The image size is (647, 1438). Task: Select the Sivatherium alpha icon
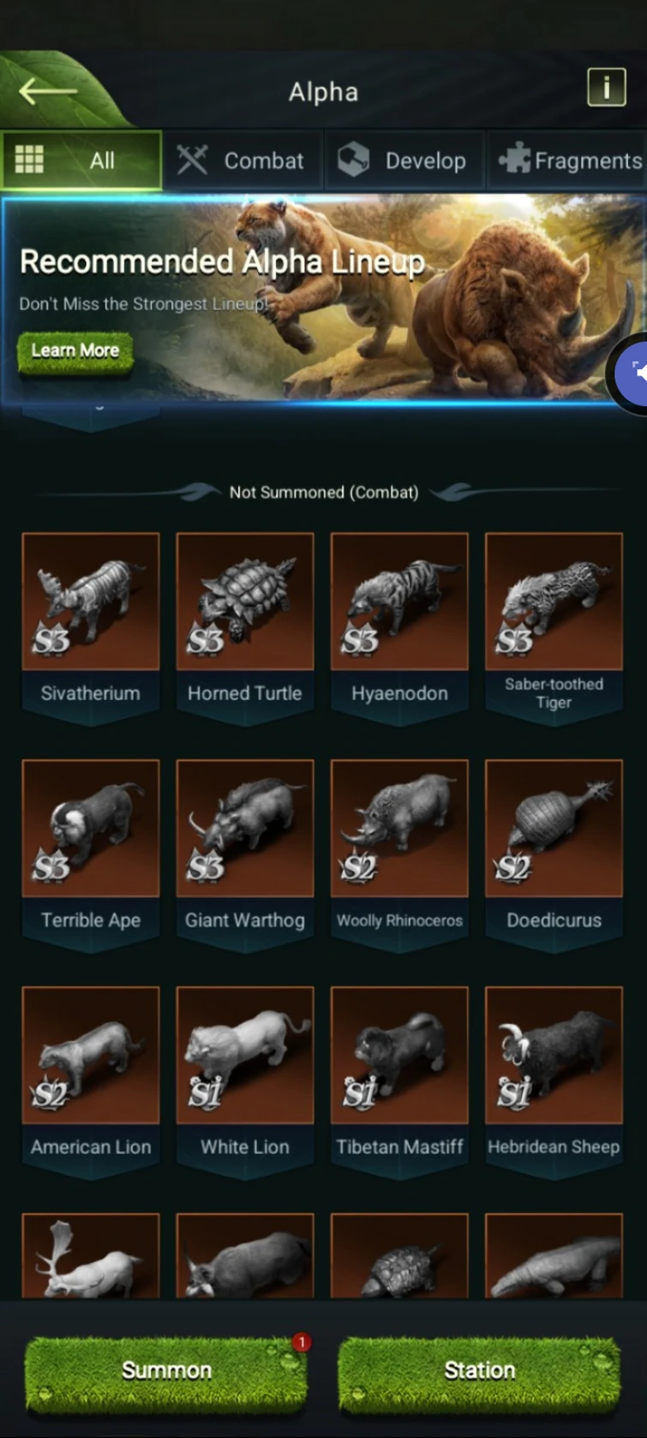pos(91,602)
